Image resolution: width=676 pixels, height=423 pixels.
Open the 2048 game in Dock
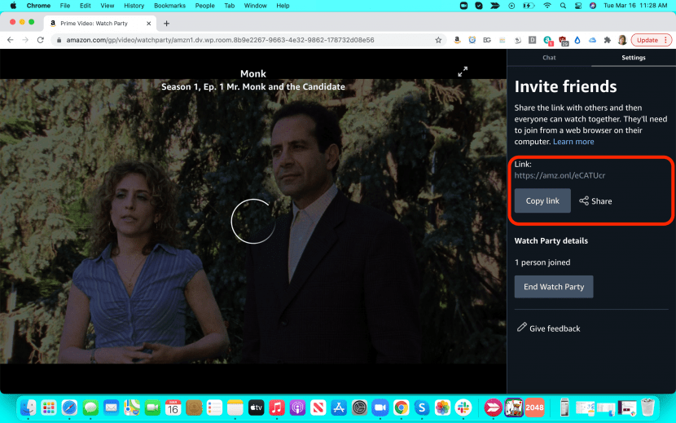point(534,407)
